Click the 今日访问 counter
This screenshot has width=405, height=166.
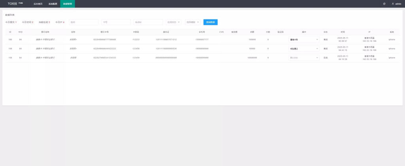pos(28,22)
